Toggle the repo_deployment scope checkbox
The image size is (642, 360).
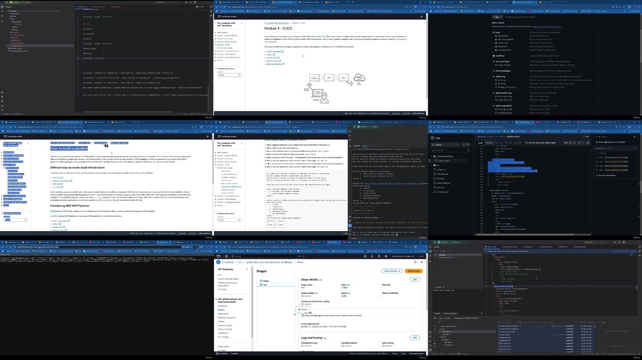(496, 40)
